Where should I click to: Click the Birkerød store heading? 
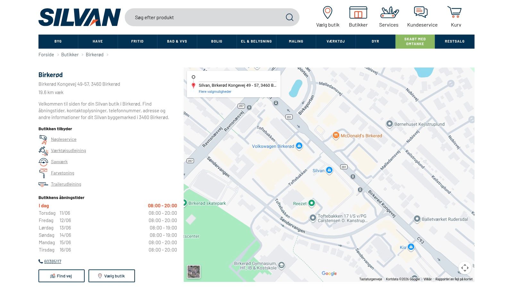click(x=51, y=75)
